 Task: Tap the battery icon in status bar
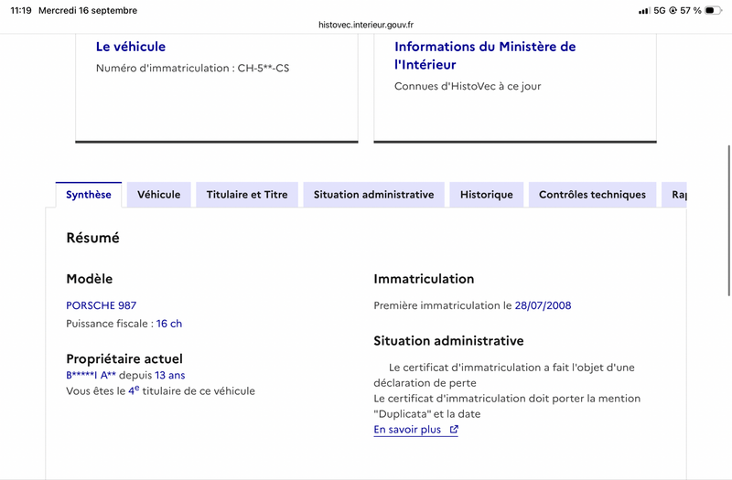[x=713, y=10]
